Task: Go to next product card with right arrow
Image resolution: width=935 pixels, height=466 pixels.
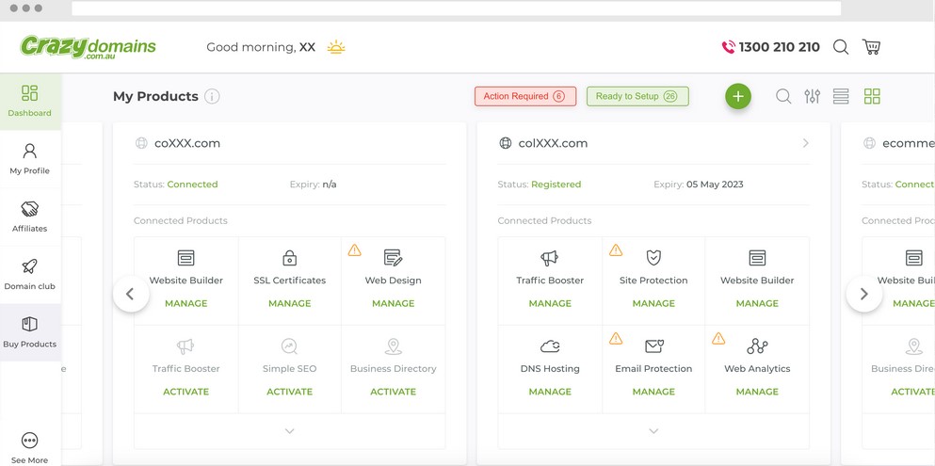Action: (x=864, y=294)
